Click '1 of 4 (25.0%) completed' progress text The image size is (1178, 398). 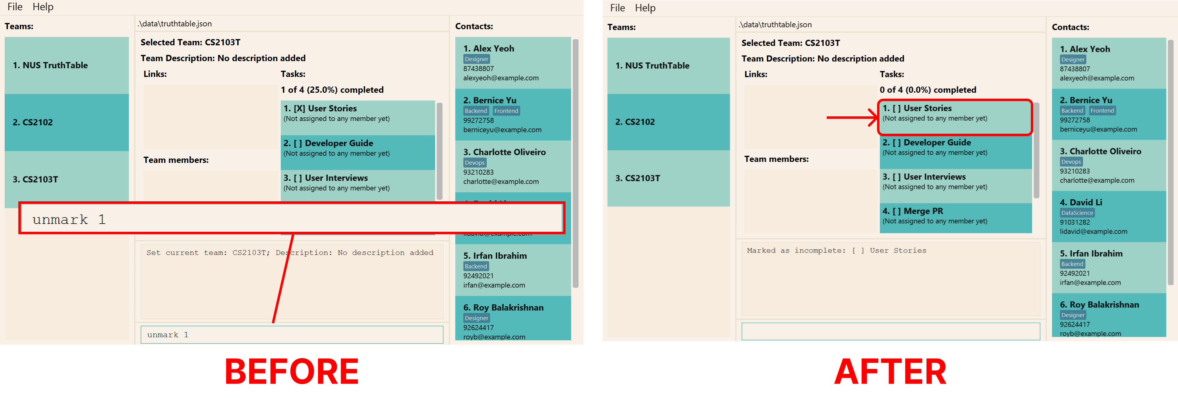(x=332, y=90)
